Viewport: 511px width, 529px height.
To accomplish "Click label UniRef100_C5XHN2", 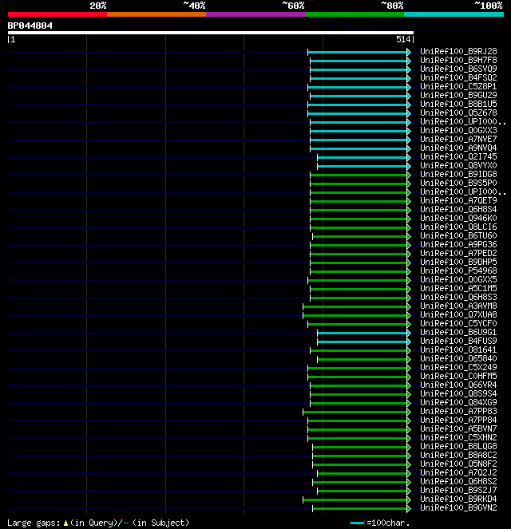I will (458, 437).
